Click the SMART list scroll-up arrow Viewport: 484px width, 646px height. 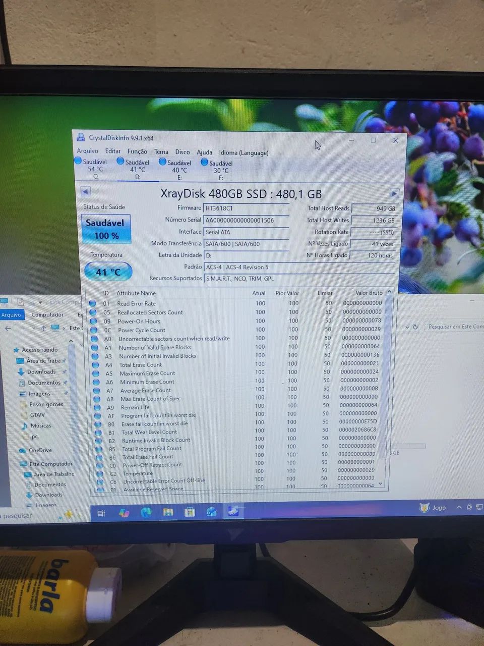click(x=389, y=292)
